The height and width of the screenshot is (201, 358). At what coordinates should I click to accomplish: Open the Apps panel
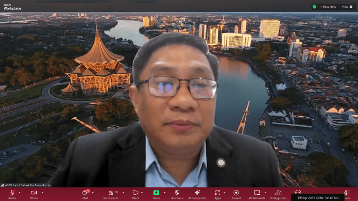[217, 194]
